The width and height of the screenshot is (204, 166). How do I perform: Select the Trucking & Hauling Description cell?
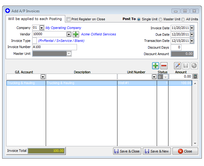(82, 83)
